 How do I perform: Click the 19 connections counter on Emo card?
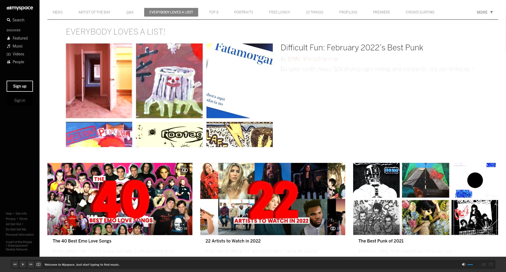tap(182, 229)
